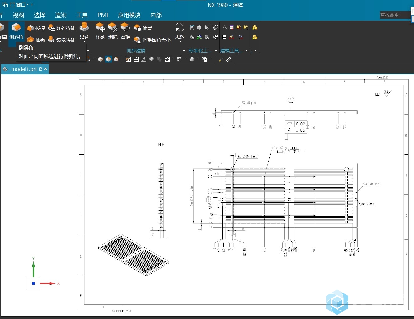This screenshot has height=319, width=414.
Task: Click the tag label icon in ribbon
Action: (215, 27)
